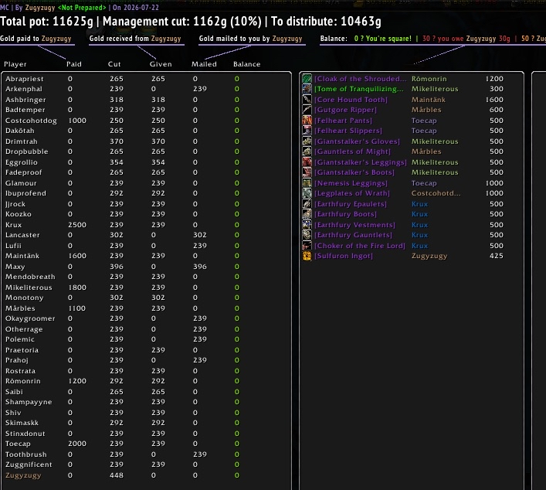The height and width of the screenshot is (490, 546).
Task: Click the Felheart Pants item icon
Action: [307, 121]
